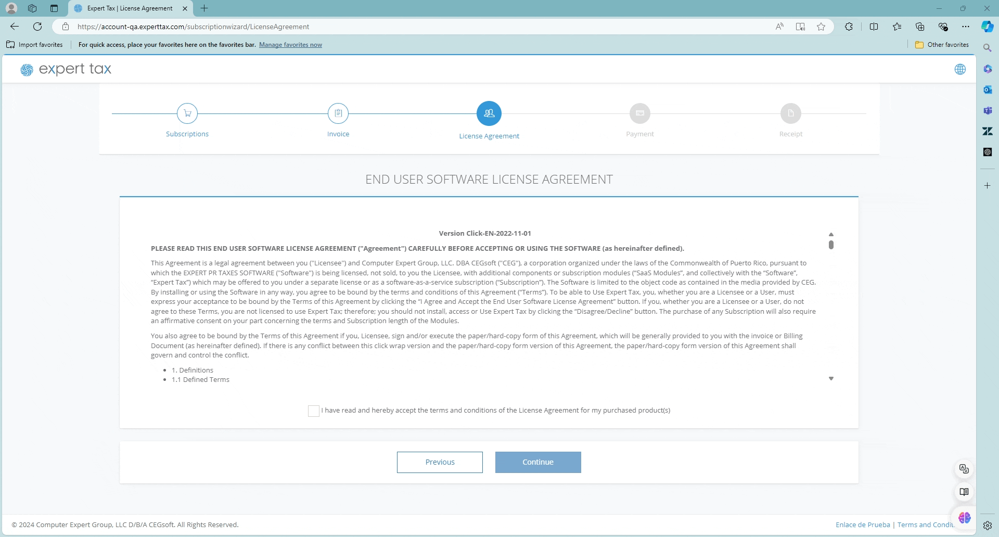999x537 pixels.
Task: Open the Zendesk sidebar app icon
Action: pos(988,131)
